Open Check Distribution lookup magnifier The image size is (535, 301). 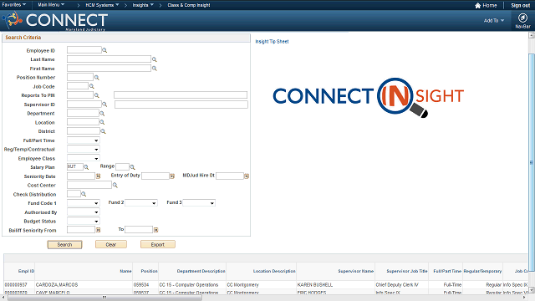tap(84, 194)
